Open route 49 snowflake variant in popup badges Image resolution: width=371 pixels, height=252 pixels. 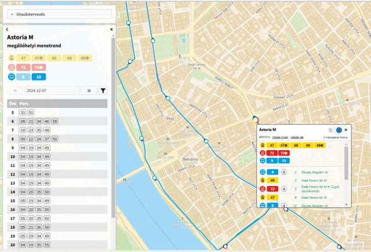coord(320,145)
